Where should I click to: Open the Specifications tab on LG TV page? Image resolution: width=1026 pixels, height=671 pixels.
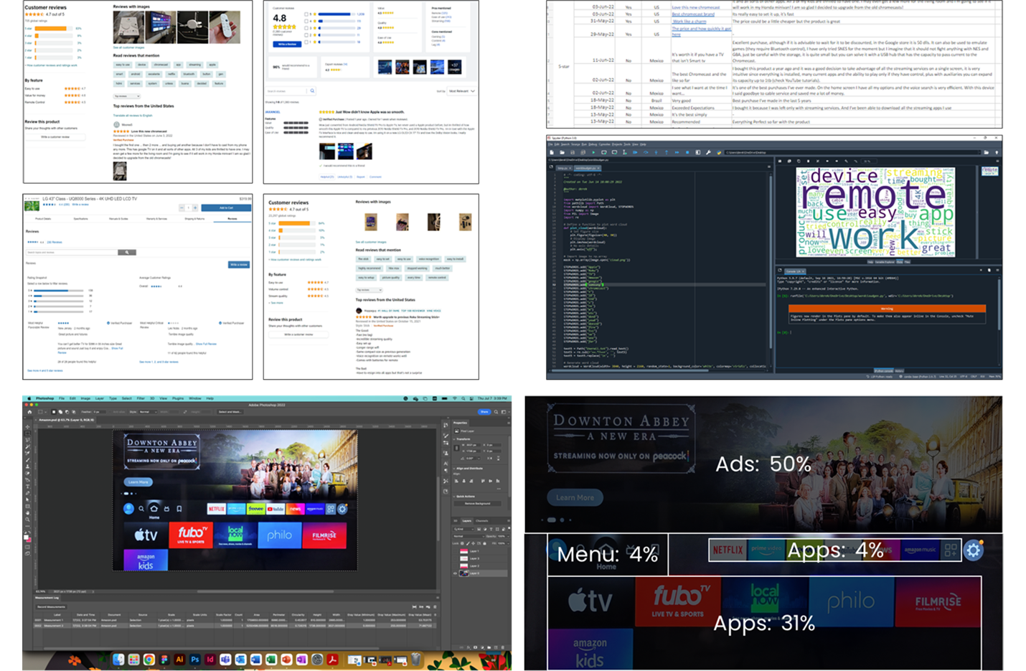click(81, 219)
